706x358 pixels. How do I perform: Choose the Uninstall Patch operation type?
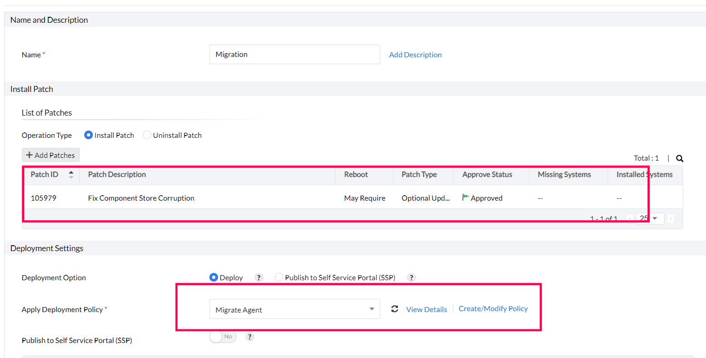click(x=147, y=135)
